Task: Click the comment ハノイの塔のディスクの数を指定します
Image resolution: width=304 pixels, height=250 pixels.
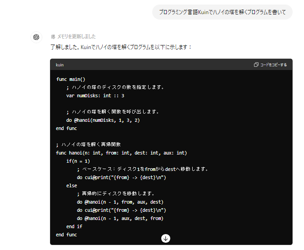Action: (x=115, y=87)
